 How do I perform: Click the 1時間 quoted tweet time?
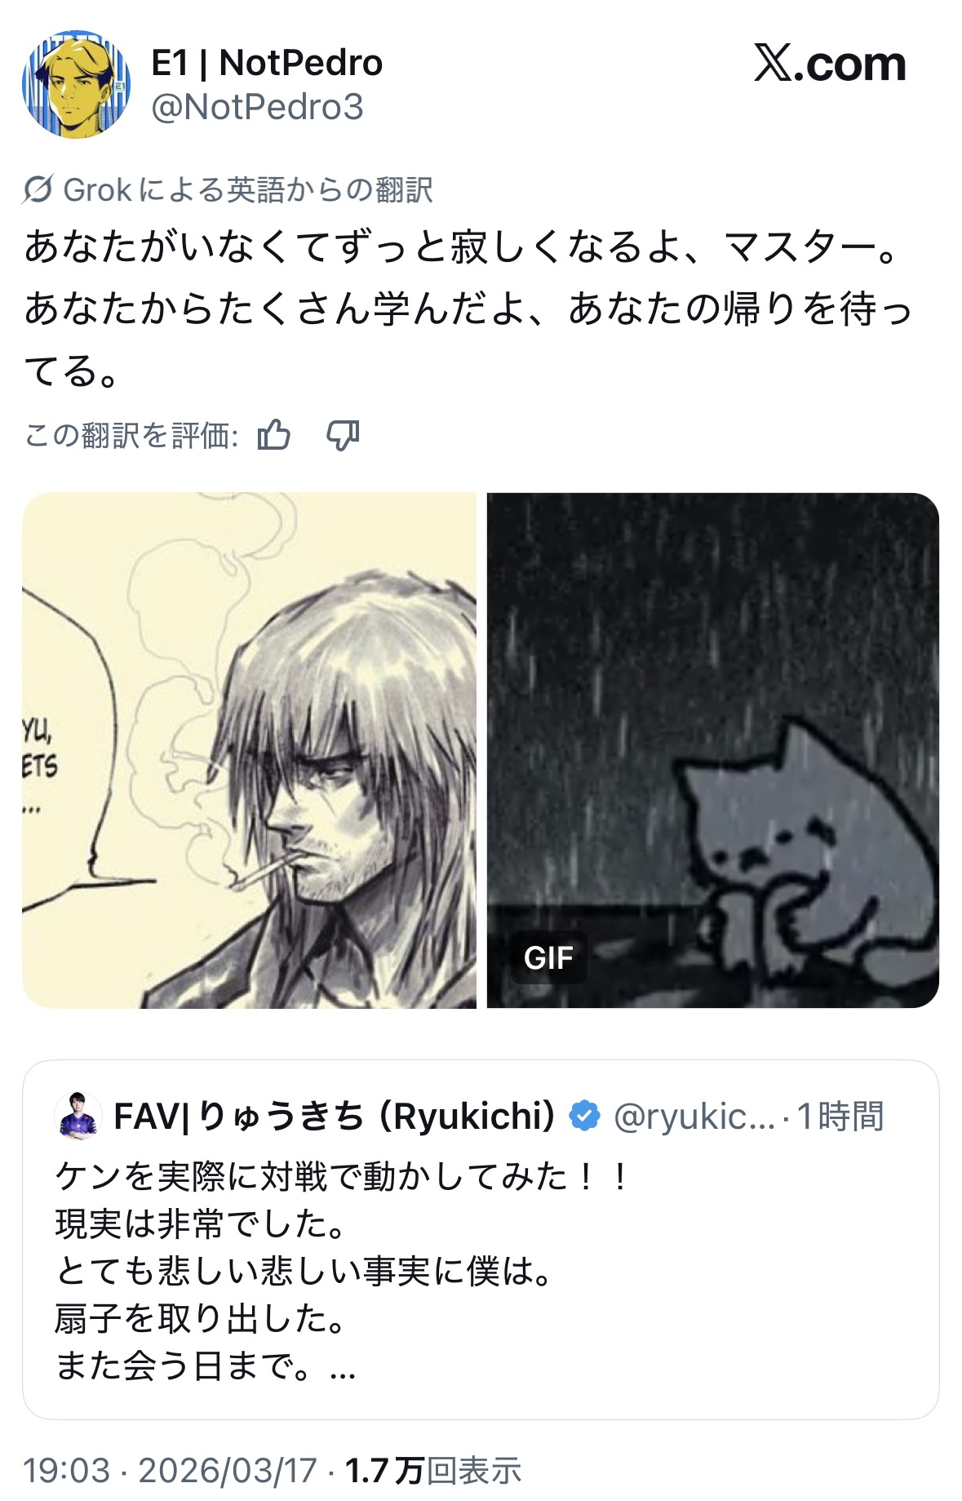(x=840, y=1116)
